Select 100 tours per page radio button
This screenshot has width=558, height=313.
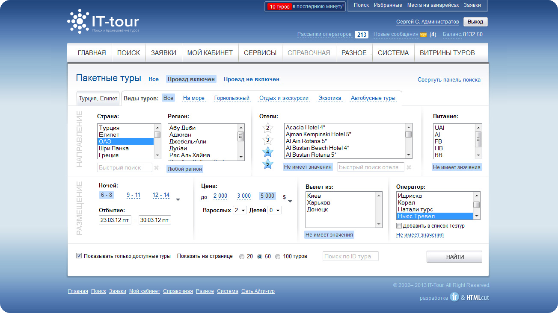(x=278, y=257)
